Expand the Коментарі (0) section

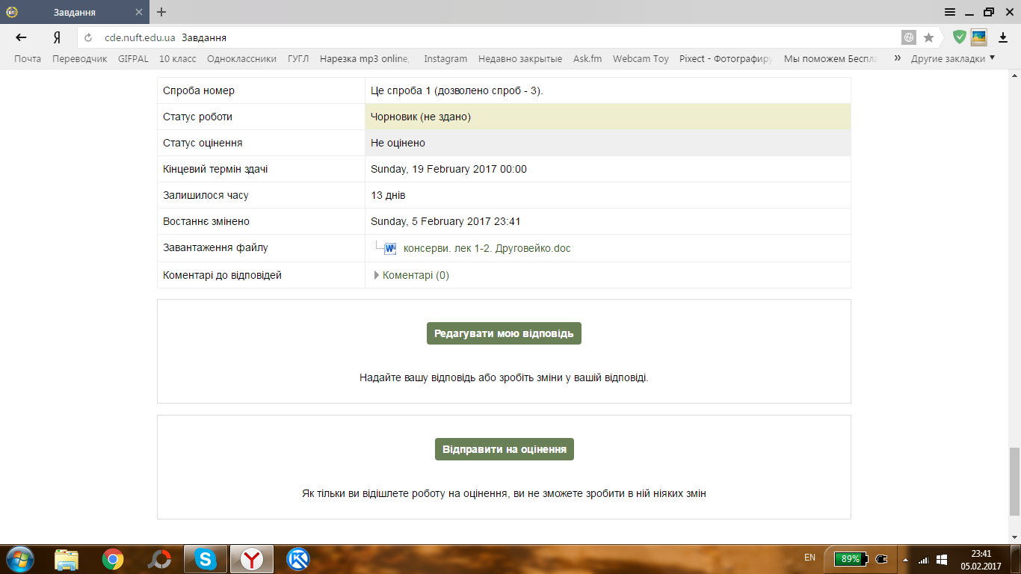416,275
